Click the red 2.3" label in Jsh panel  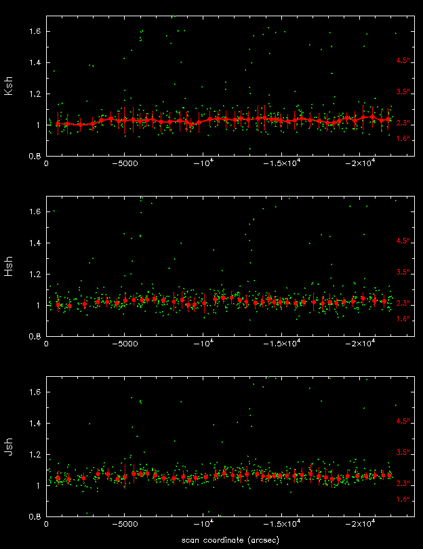(x=404, y=484)
